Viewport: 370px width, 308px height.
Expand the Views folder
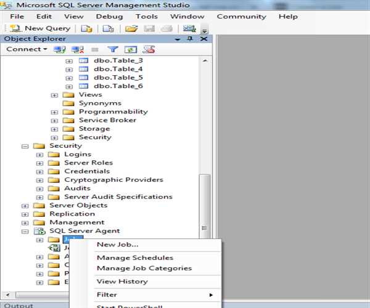(x=54, y=95)
